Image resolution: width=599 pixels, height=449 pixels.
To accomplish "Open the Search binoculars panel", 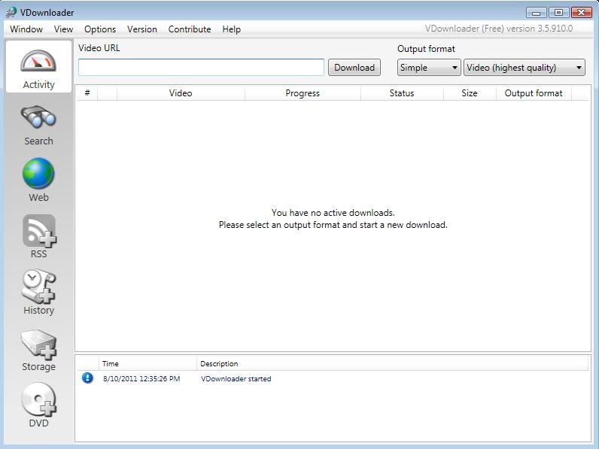I will 38,125.
